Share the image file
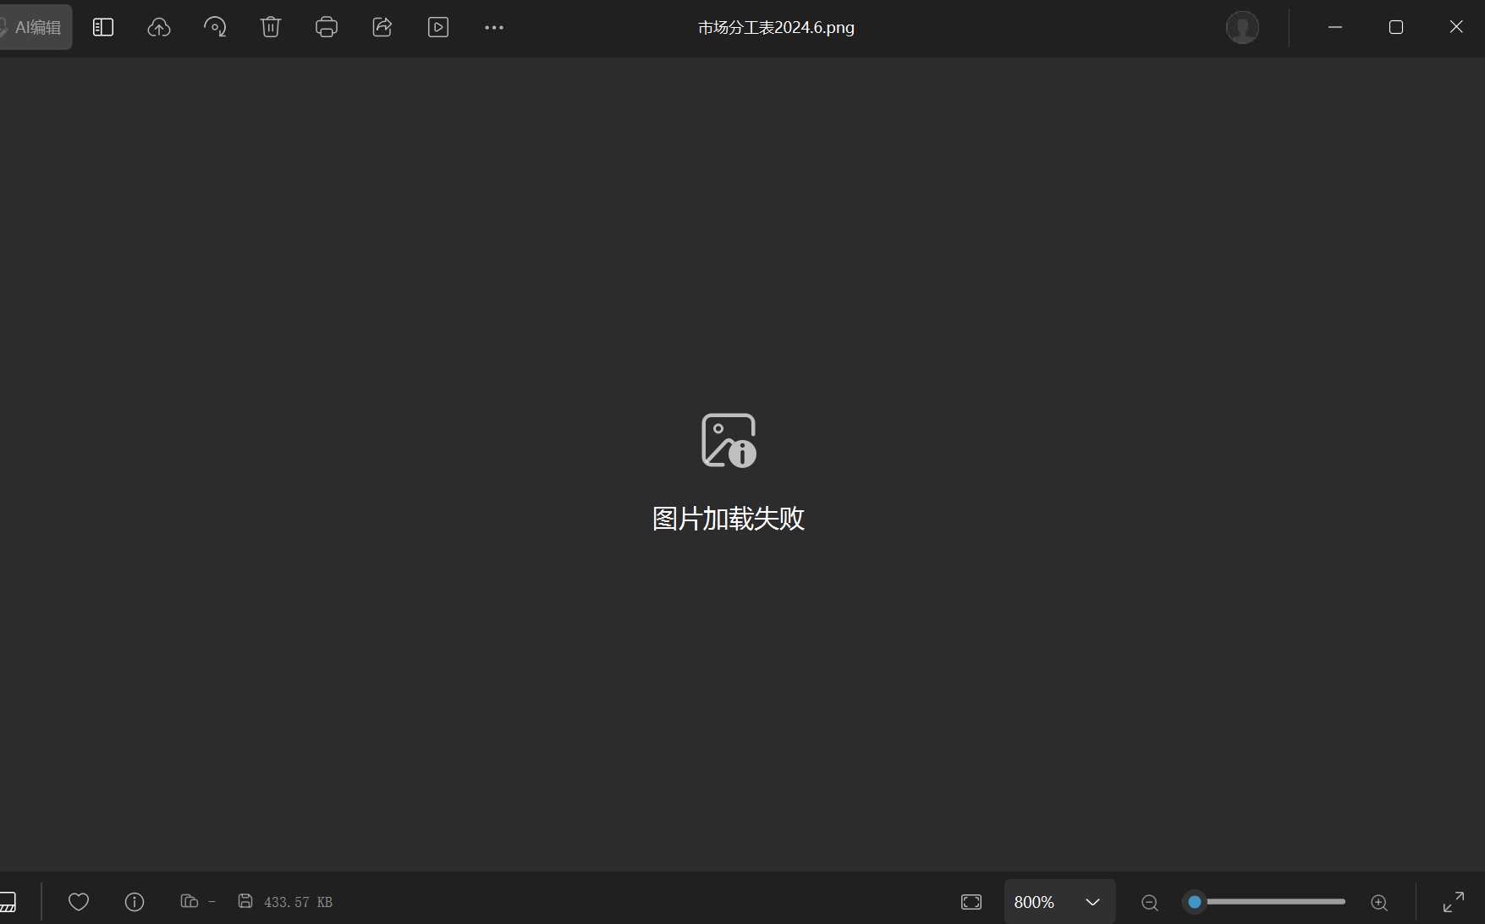The image size is (1485, 924). (x=382, y=27)
